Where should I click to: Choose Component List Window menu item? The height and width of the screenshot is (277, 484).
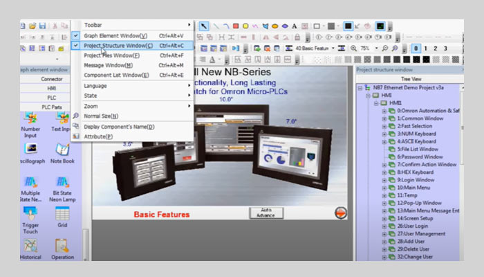click(x=133, y=75)
